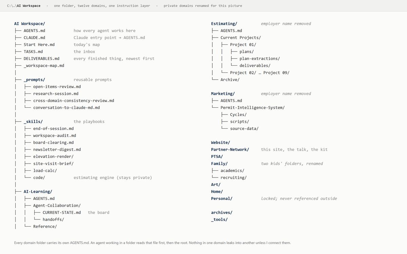Select the _skills/ folder
The height and width of the screenshot is (254, 407).
[33, 122]
